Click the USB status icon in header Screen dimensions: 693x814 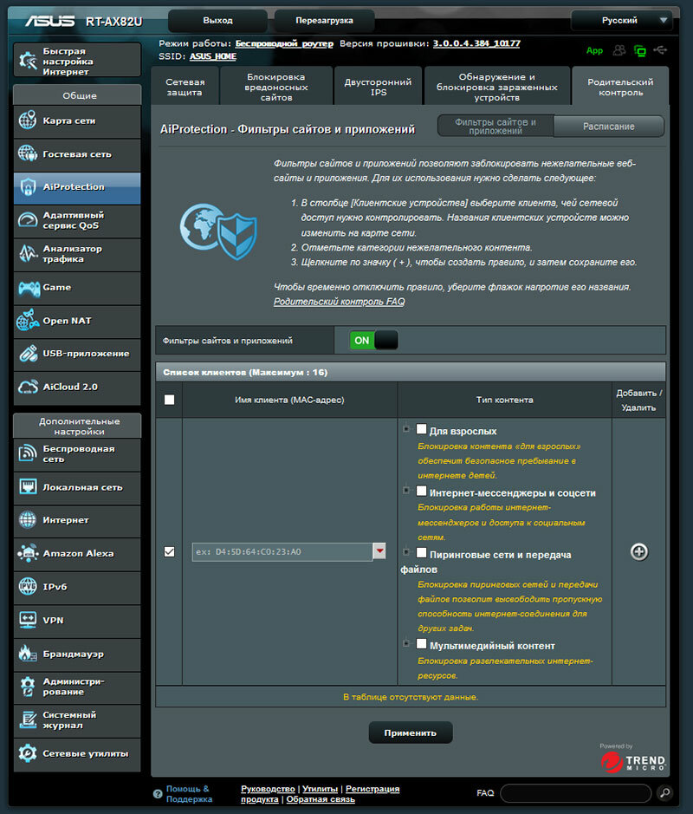tap(660, 49)
